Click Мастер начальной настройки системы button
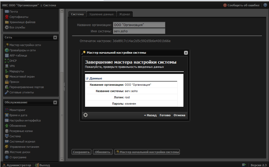Viewport: 269px width, 167px height. coord(147,152)
